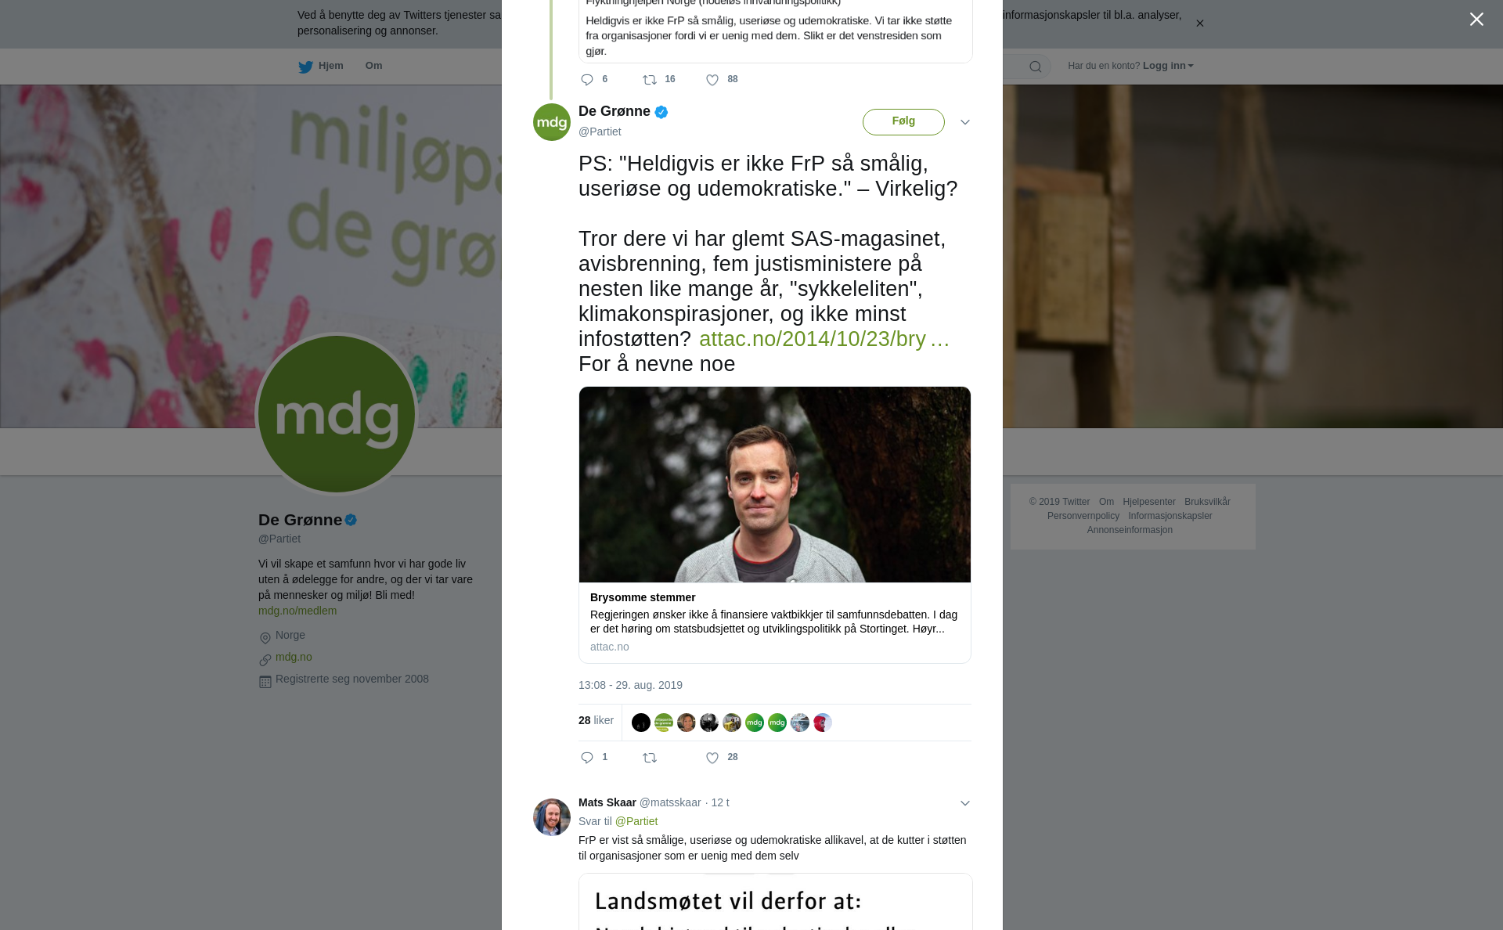Reply to the parent tweet with 6 replies

click(x=587, y=80)
